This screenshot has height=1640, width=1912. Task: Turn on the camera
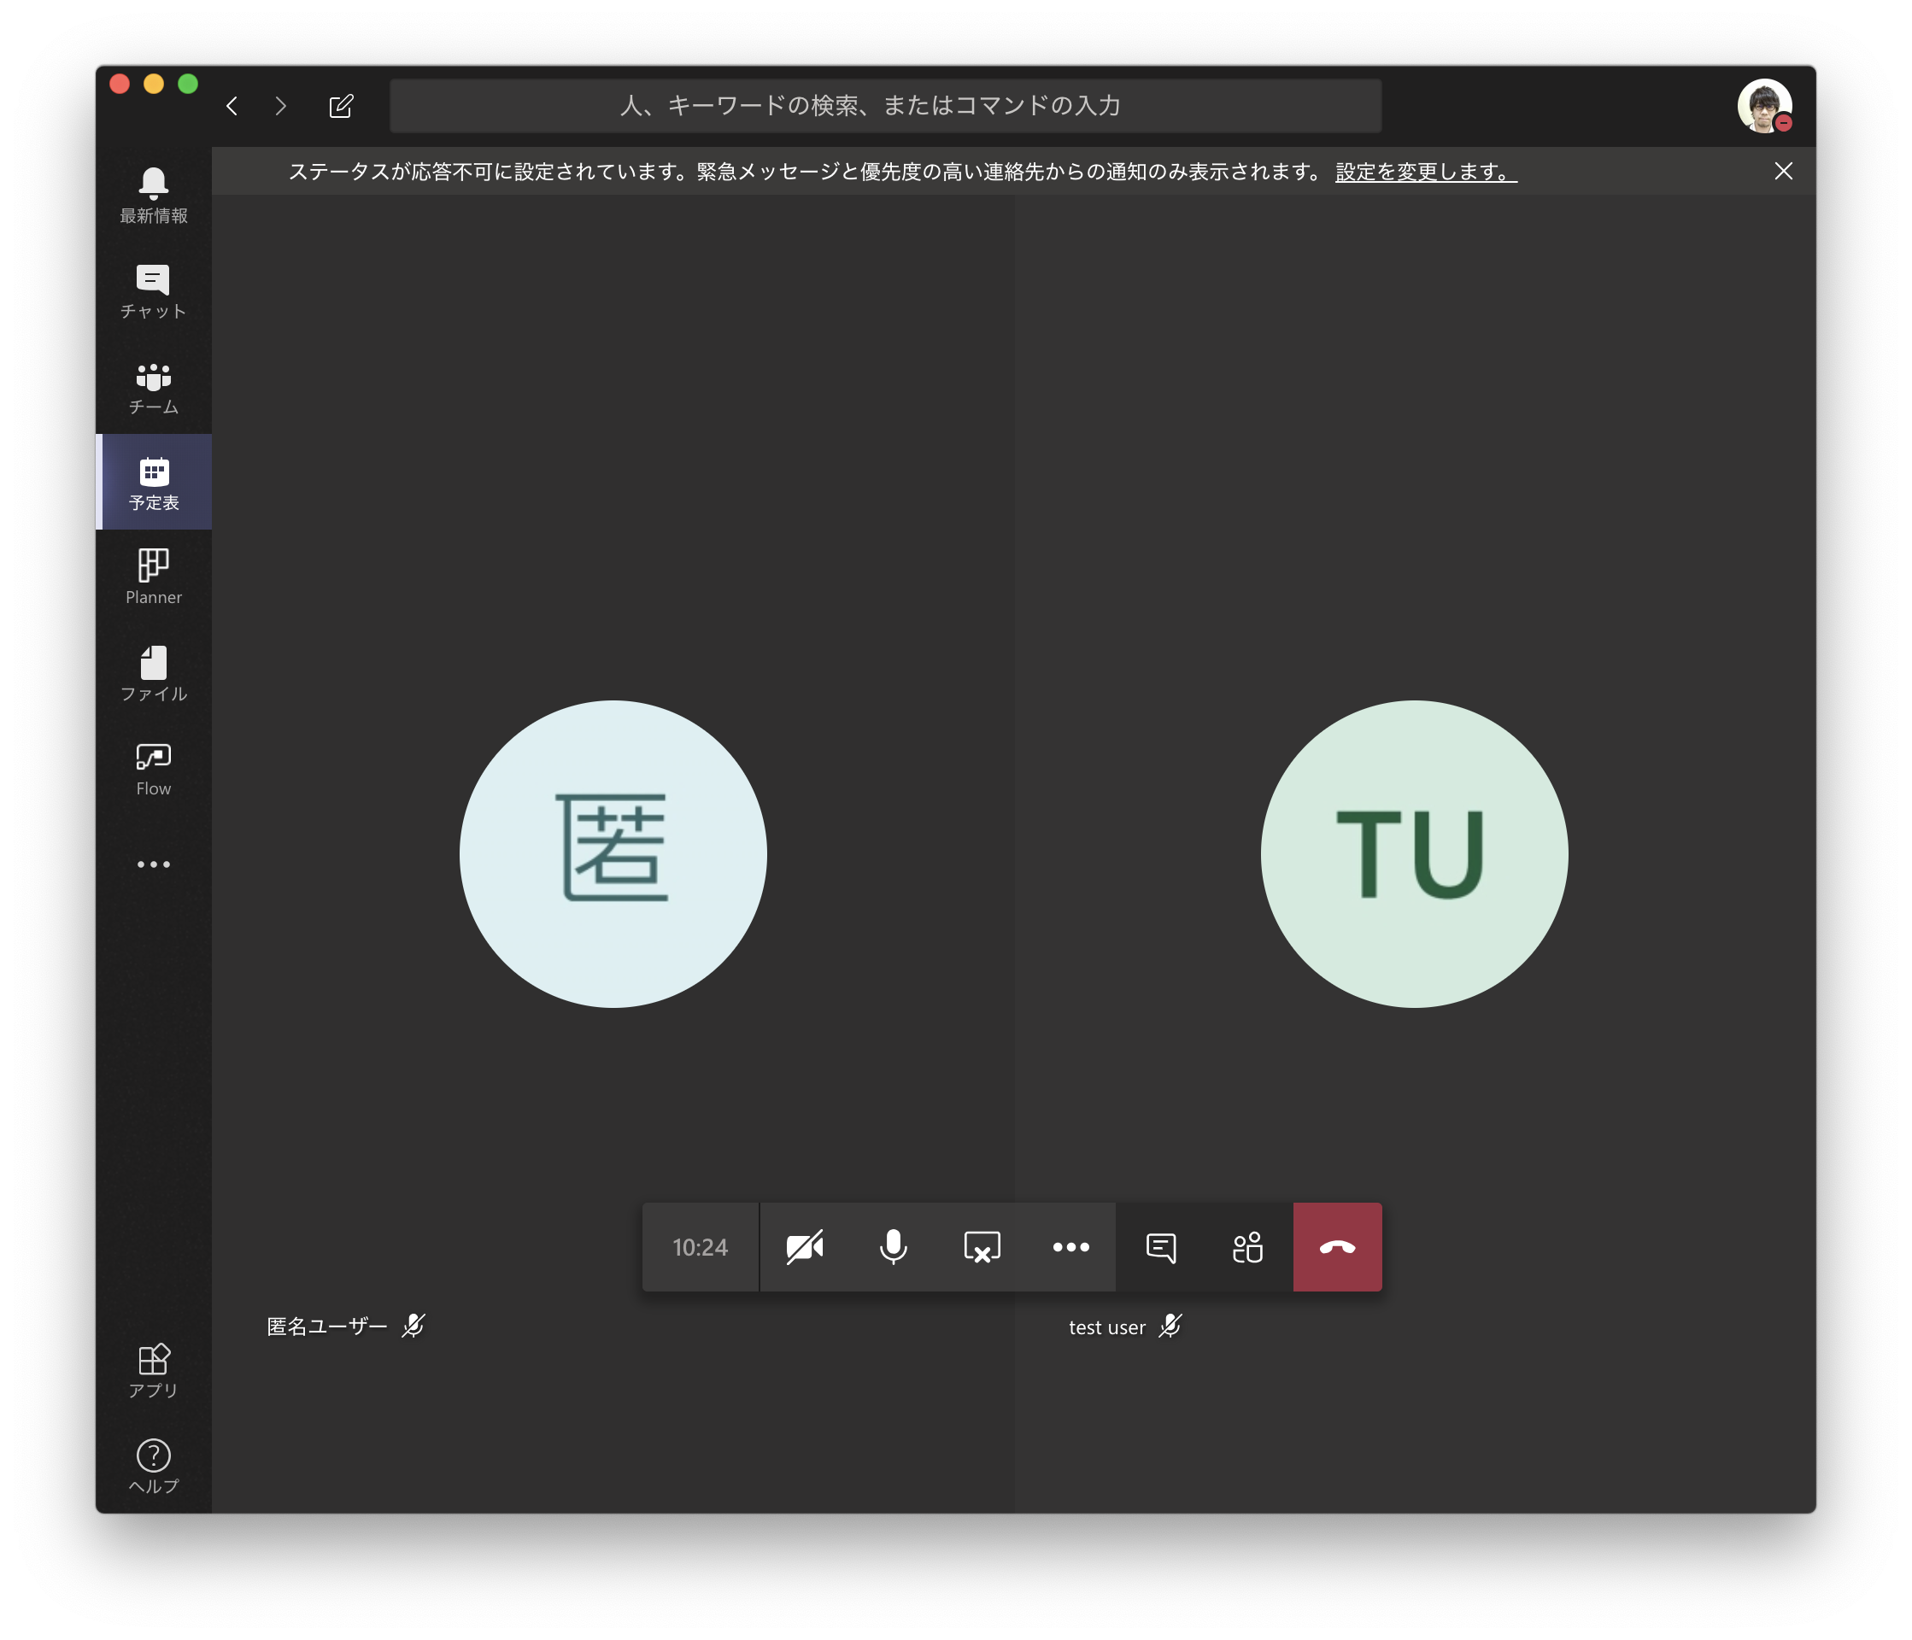(804, 1247)
